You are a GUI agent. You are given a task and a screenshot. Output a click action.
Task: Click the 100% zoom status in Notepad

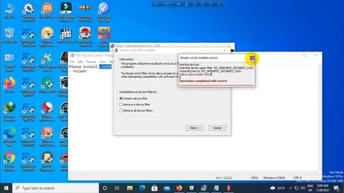tap(254, 178)
